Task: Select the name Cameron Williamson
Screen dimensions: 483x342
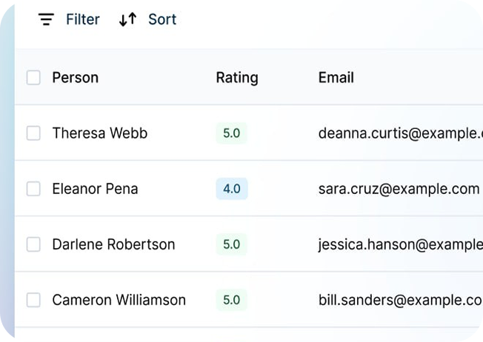Action: tap(119, 300)
